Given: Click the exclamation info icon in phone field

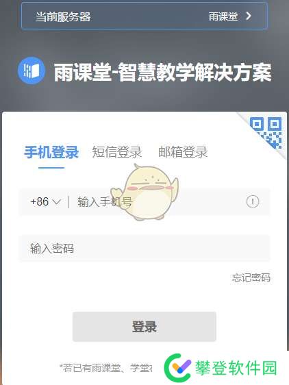Looking at the screenshot, I should (253, 202).
